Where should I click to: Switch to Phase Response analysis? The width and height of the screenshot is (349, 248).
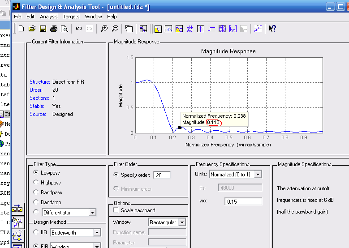click(x=168, y=29)
